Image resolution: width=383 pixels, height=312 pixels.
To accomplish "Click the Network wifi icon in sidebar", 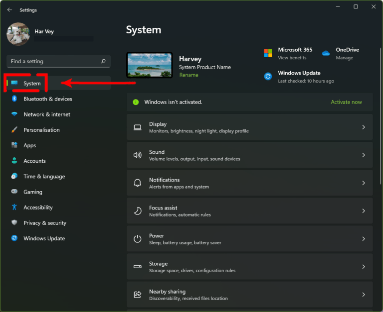I will 14,114.
